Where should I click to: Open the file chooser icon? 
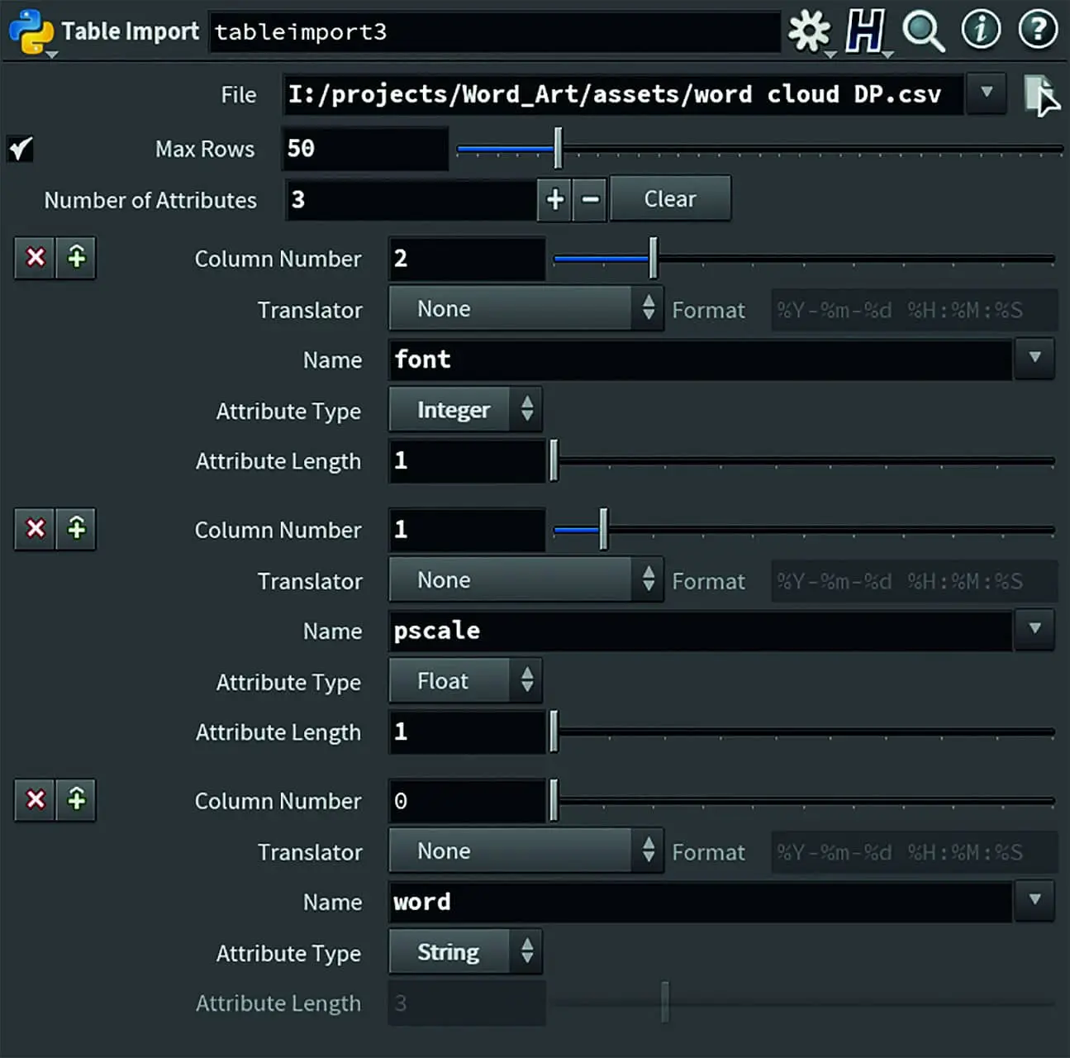[x=1039, y=95]
